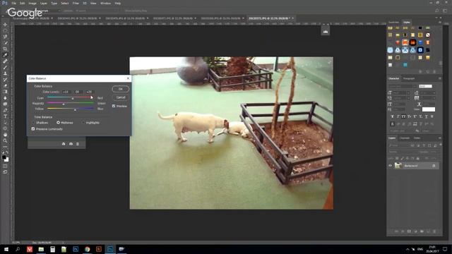This screenshot has height=254, width=452.
Task: Toggle Strikethrough in Character panel
Action: point(432,116)
